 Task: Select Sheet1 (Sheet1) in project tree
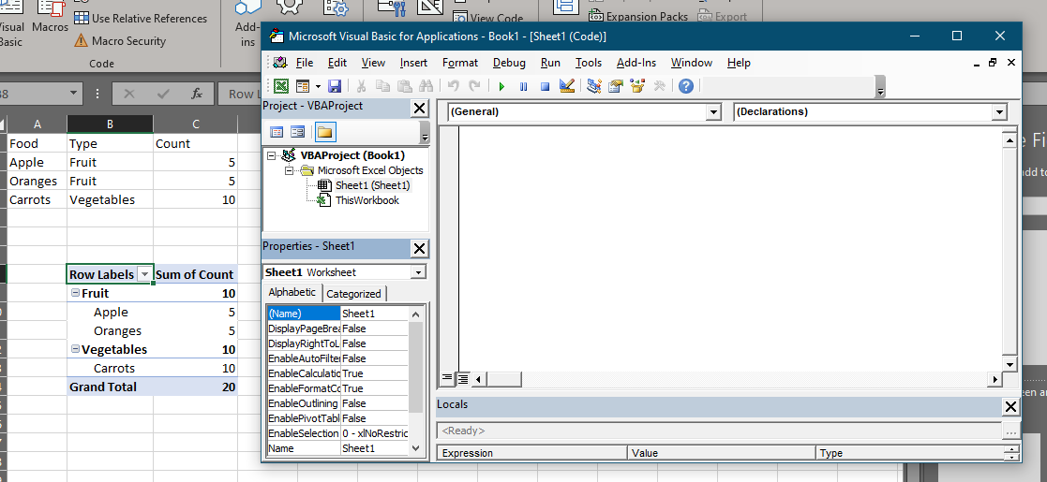pos(373,185)
